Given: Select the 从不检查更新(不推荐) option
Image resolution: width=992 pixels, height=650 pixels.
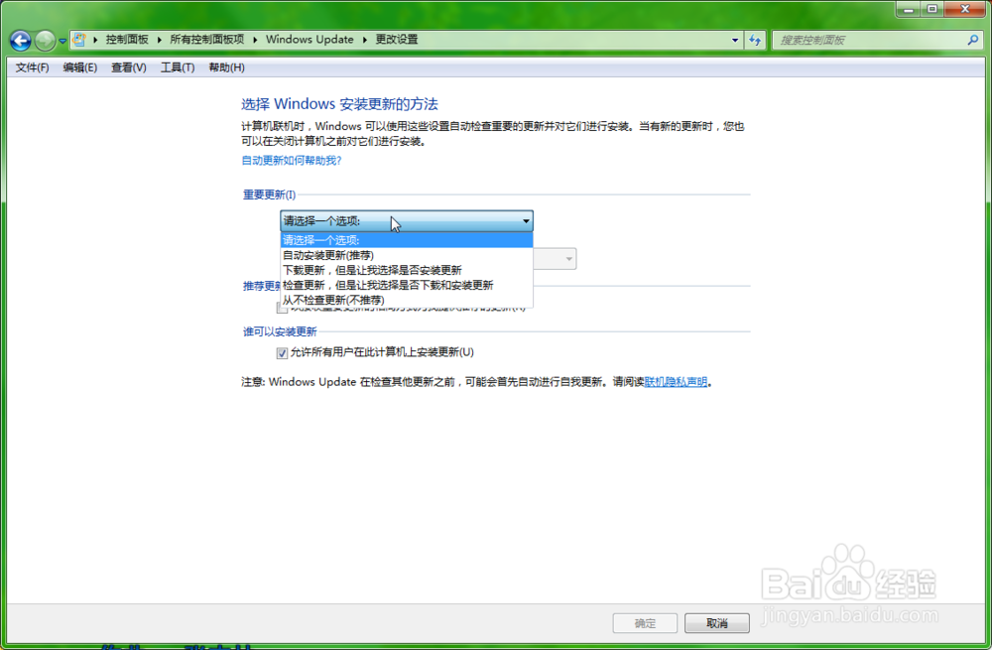Looking at the screenshot, I should click(332, 300).
